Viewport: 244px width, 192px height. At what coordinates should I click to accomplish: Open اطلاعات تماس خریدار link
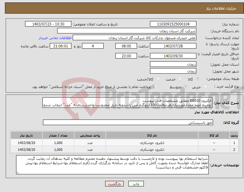click(x=55, y=38)
